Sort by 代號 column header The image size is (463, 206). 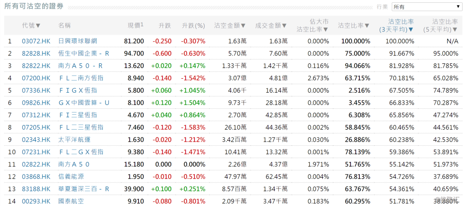pos(31,25)
